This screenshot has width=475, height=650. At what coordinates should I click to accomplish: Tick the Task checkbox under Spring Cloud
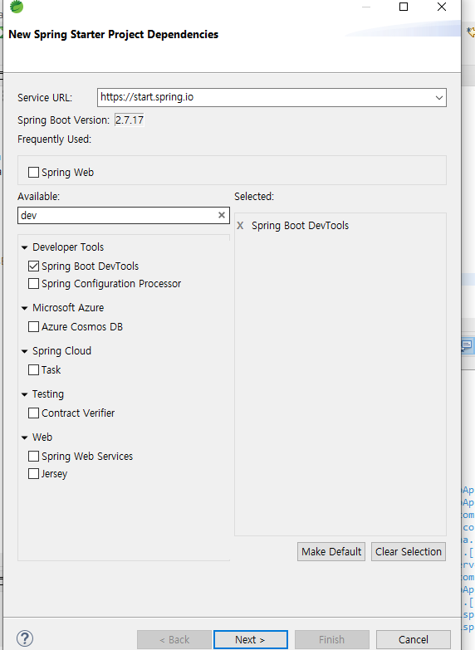pyautogui.click(x=33, y=369)
